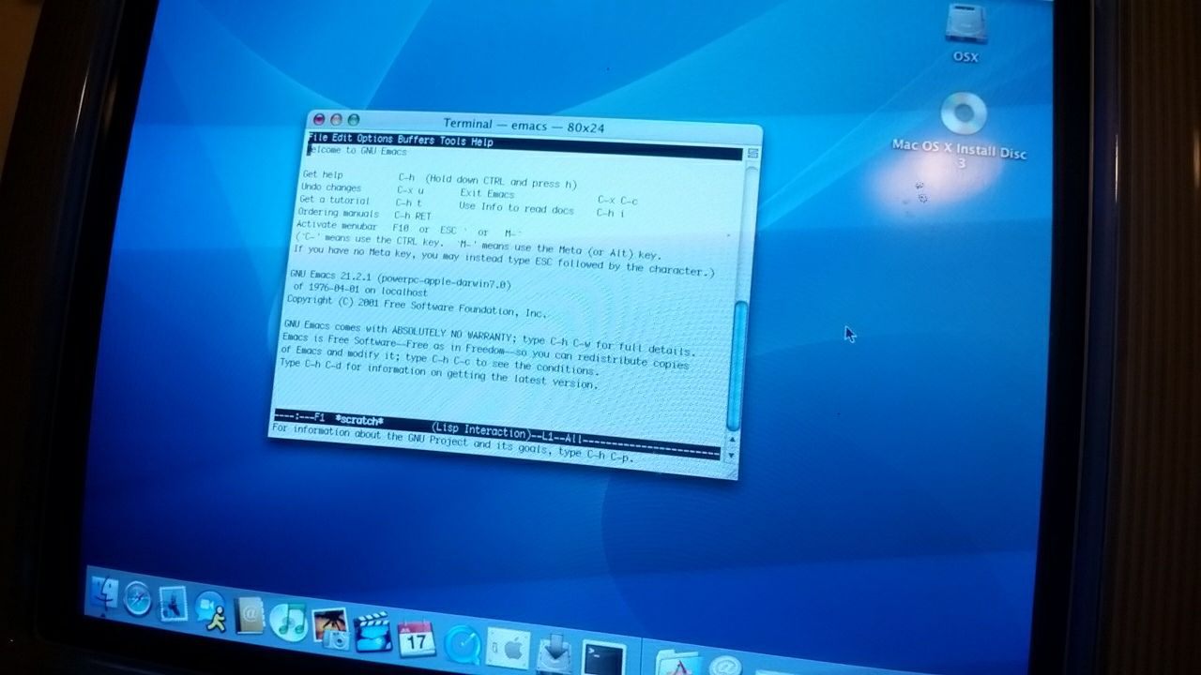Launch iTunes from the Dock

pyautogui.click(x=288, y=622)
